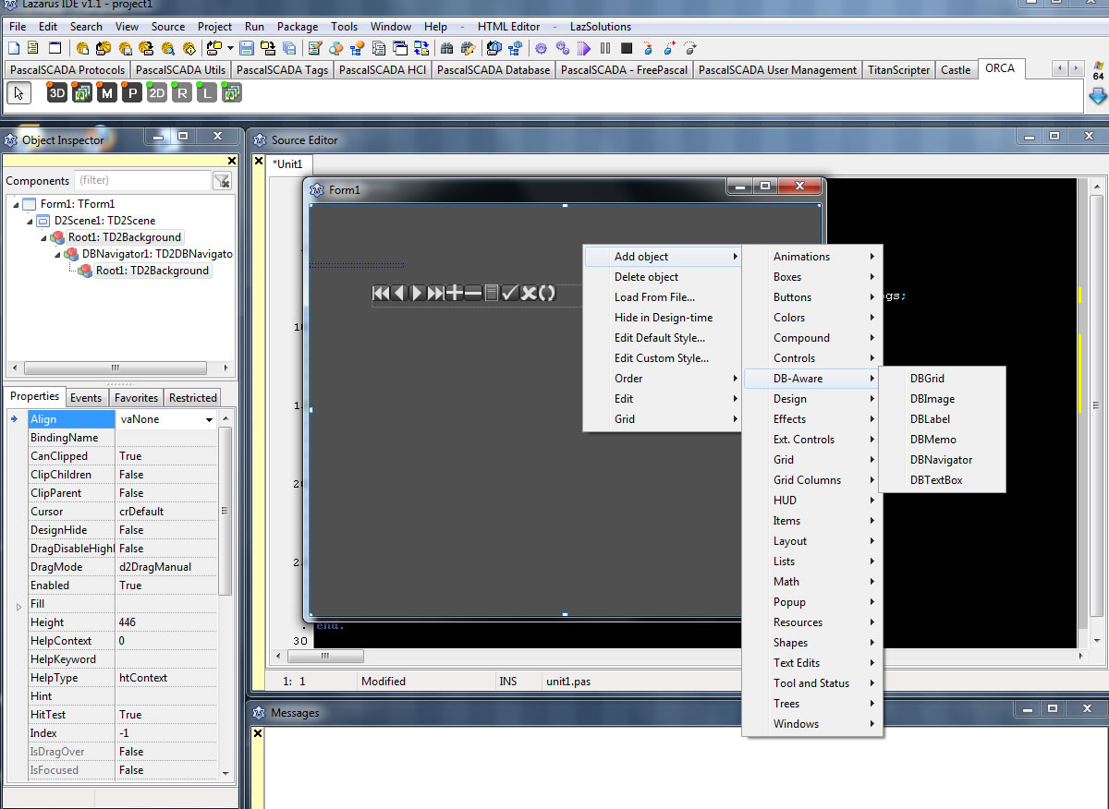Click the binoculars Find icon in toolbar
Image resolution: width=1109 pixels, height=809 pixels.
point(448,48)
